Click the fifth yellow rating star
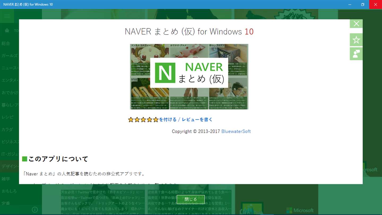The width and height of the screenshot is (382, 215). pos(156,120)
